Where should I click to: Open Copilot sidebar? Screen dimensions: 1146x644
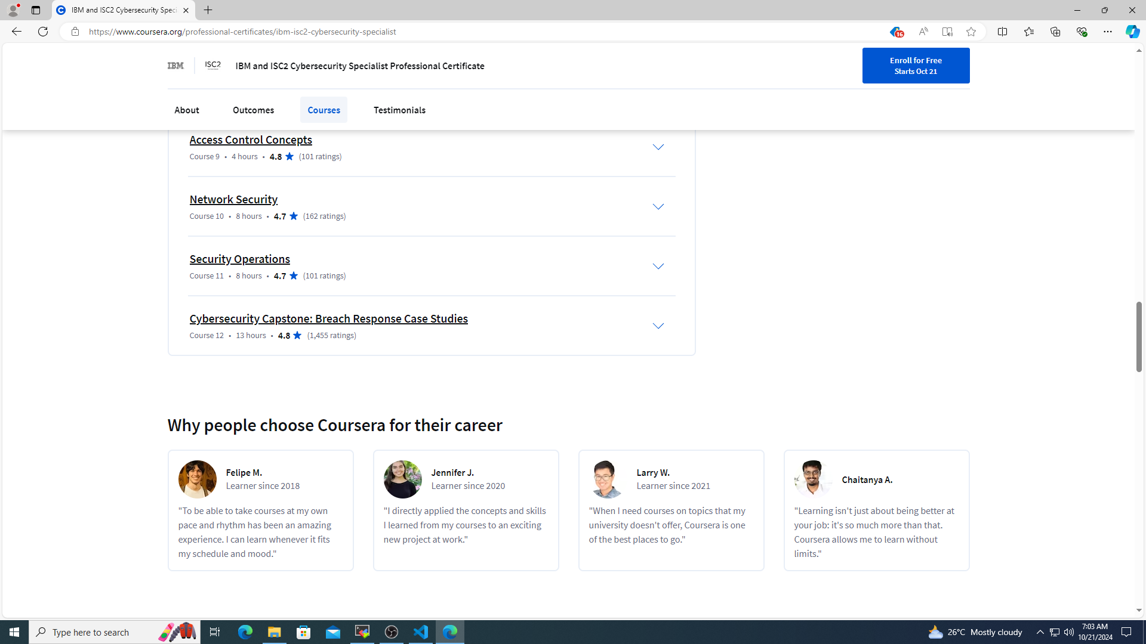click(1132, 32)
